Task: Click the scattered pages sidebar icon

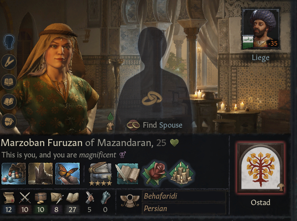Action: tap(9, 101)
